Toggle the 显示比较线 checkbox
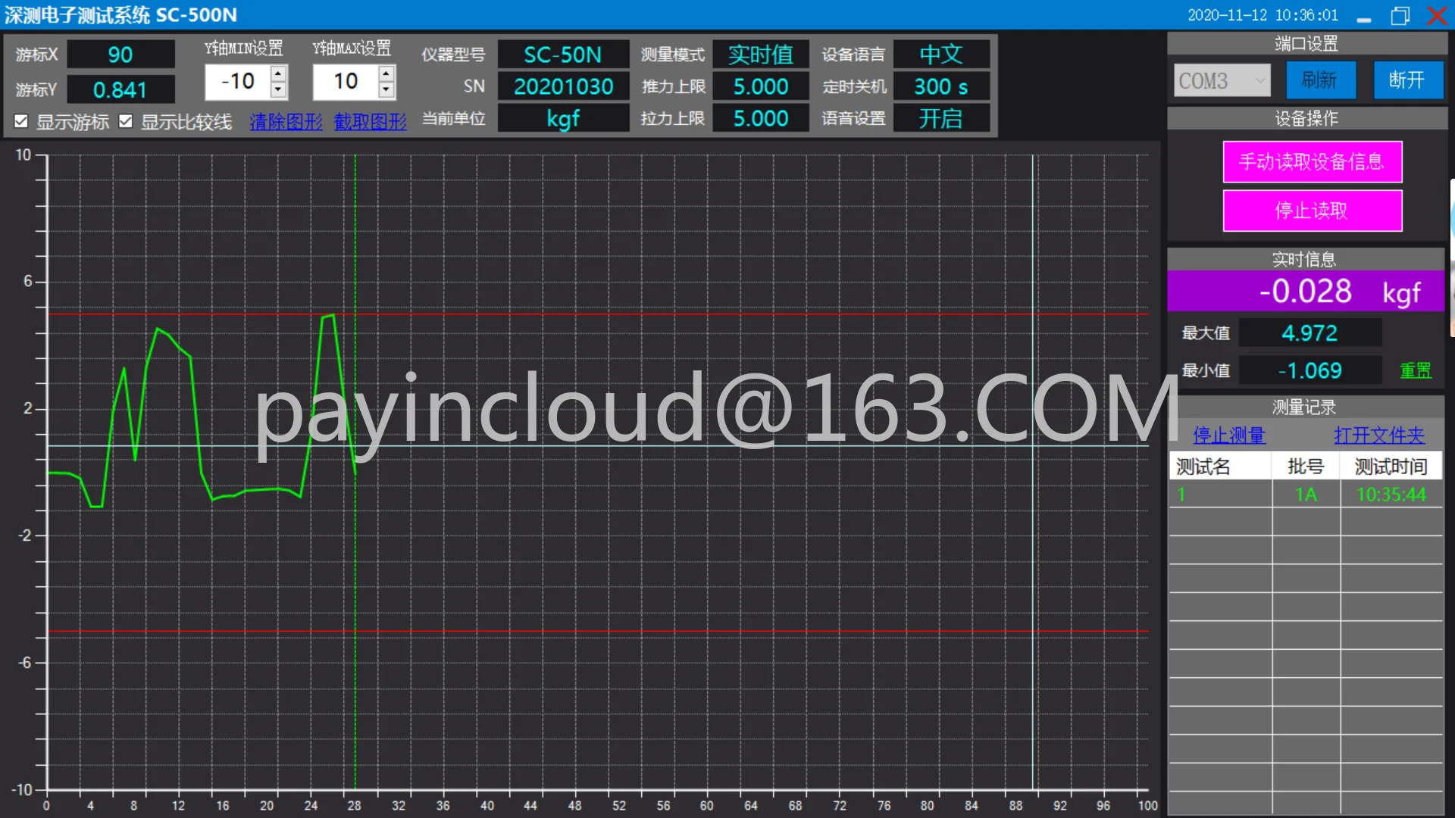 point(126,121)
